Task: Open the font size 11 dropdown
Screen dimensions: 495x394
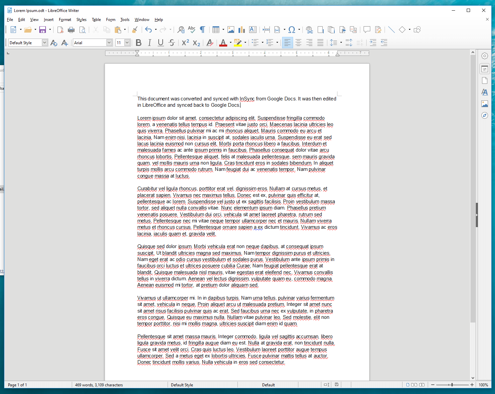Action: (x=127, y=43)
